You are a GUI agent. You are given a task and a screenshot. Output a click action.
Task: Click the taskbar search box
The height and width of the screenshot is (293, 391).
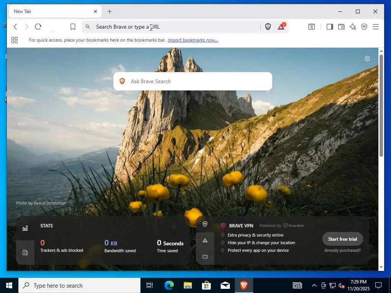coord(79,285)
